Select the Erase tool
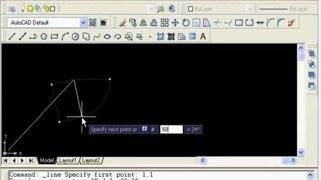 pos(122,22)
